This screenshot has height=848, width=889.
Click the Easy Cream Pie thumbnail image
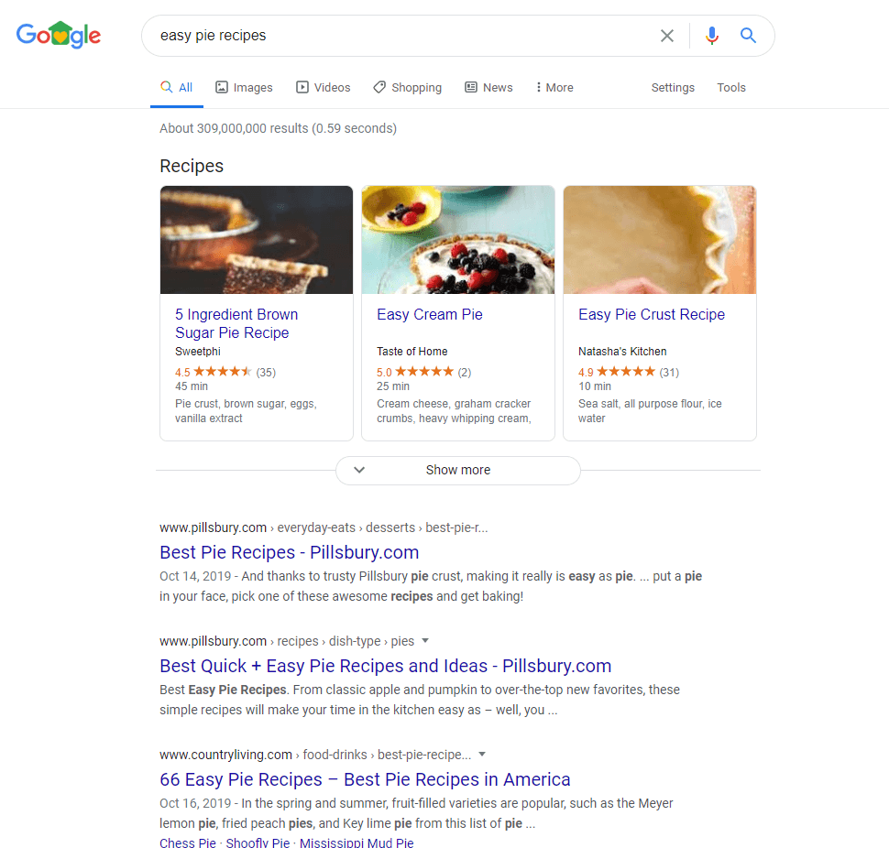(458, 240)
